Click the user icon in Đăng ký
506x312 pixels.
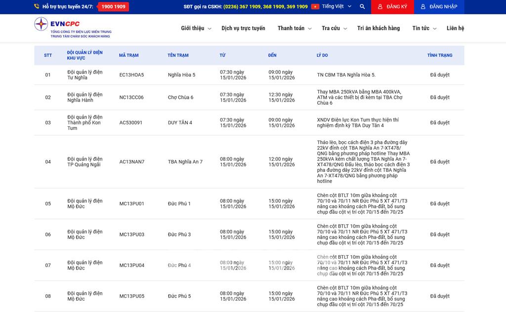(x=379, y=7)
